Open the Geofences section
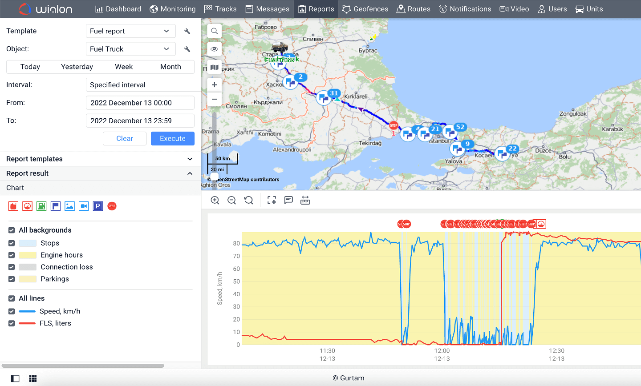641x386 pixels. tap(365, 9)
